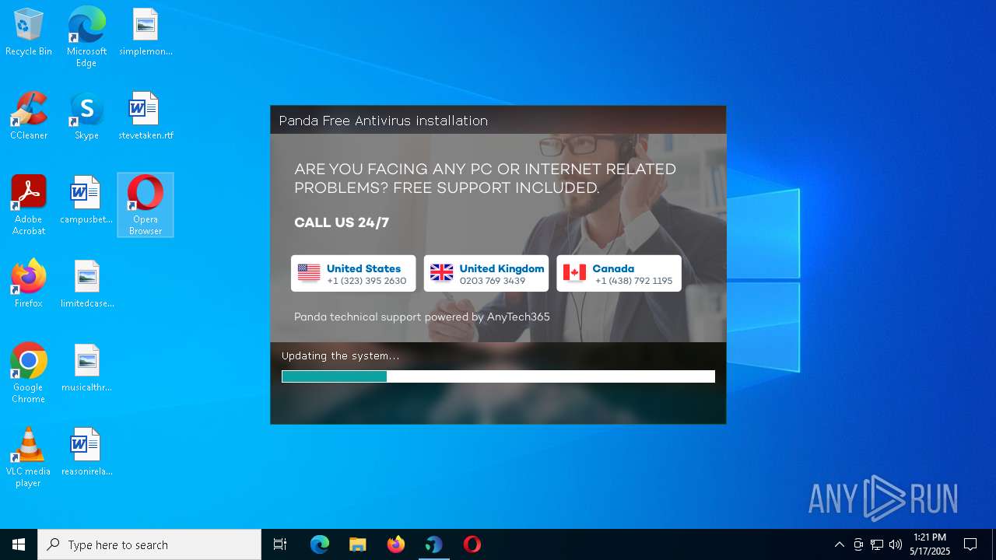Click 'Panda technical support powered by AnyTech365' text
The width and height of the screenshot is (996, 560).
422,317
